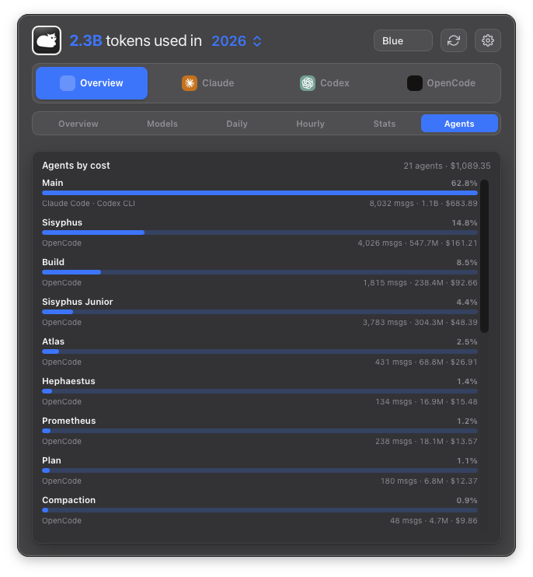Click the Compaction agent cost bar
The image size is (533, 577).
click(x=260, y=510)
